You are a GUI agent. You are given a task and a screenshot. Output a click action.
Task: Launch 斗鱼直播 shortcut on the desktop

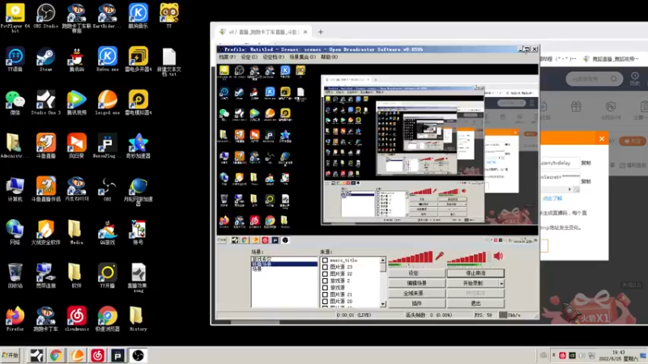(46, 146)
